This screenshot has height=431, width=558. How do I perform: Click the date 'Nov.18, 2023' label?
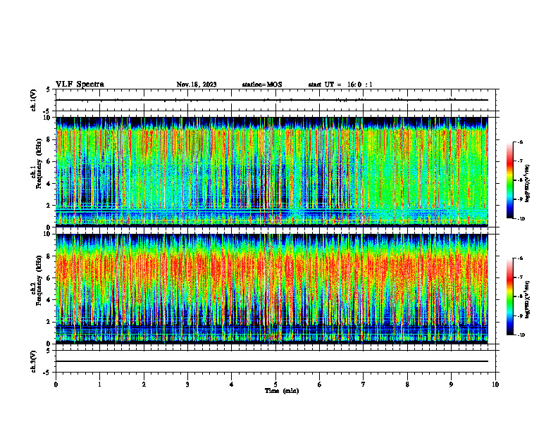click(x=197, y=85)
